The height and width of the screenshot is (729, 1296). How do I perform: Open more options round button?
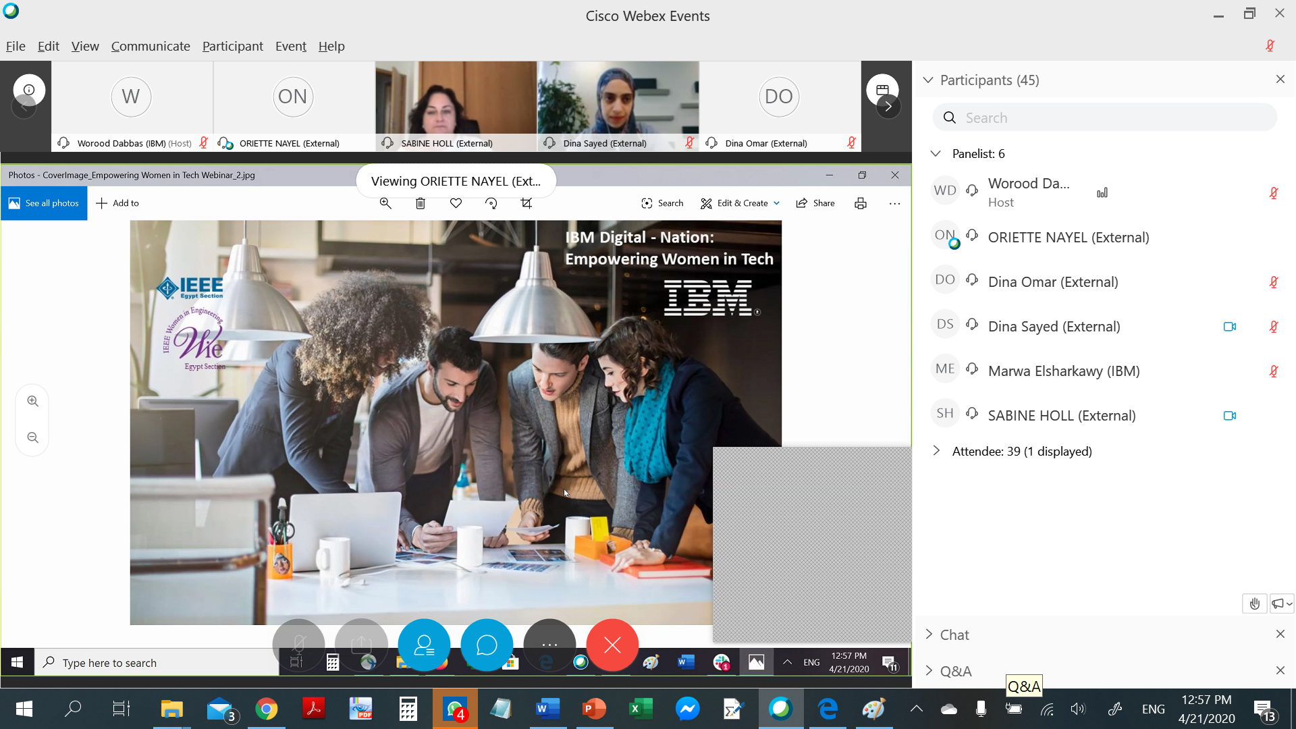(x=549, y=645)
